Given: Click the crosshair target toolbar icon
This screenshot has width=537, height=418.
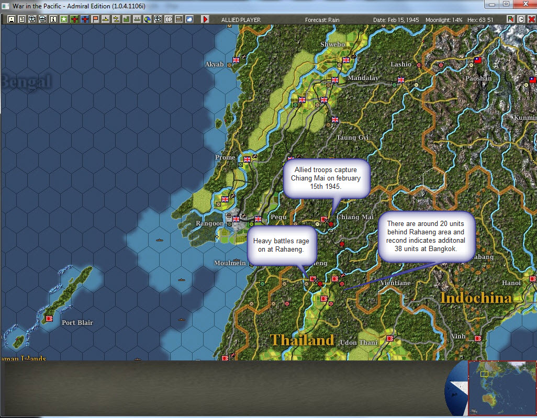Looking at the screenshot, I should click(158, 19).
